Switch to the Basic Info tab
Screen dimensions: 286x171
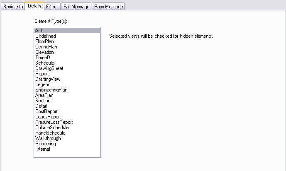(x=13, y=7)
